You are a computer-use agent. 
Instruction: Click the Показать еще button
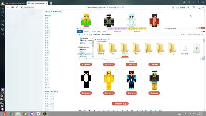pos(120,104)
